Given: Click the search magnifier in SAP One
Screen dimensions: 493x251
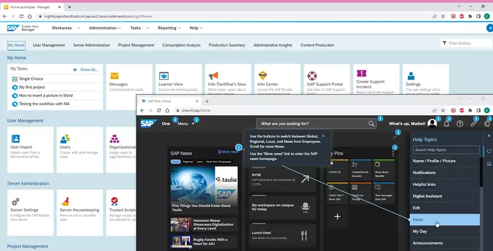Looking at the screenshot, I should 371,123.
